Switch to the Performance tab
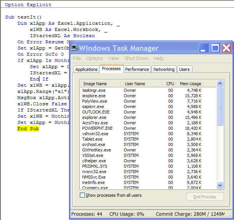This screenshot has height=220, width=234. click(137, 69)
